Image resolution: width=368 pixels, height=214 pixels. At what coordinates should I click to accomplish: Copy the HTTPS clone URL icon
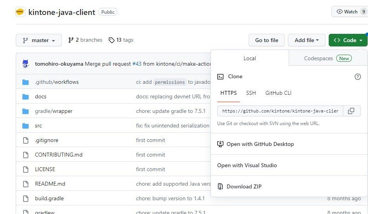tap(351, 111)
